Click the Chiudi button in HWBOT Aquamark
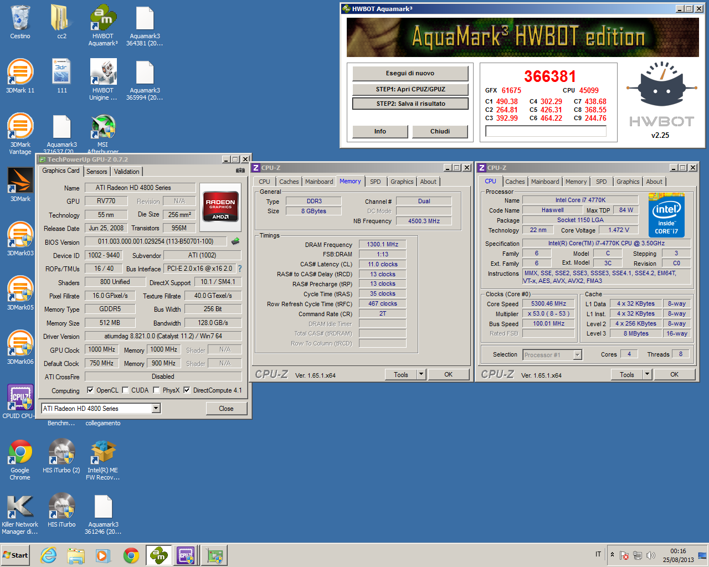Screen dimensions: 709x567 point(440,131)
